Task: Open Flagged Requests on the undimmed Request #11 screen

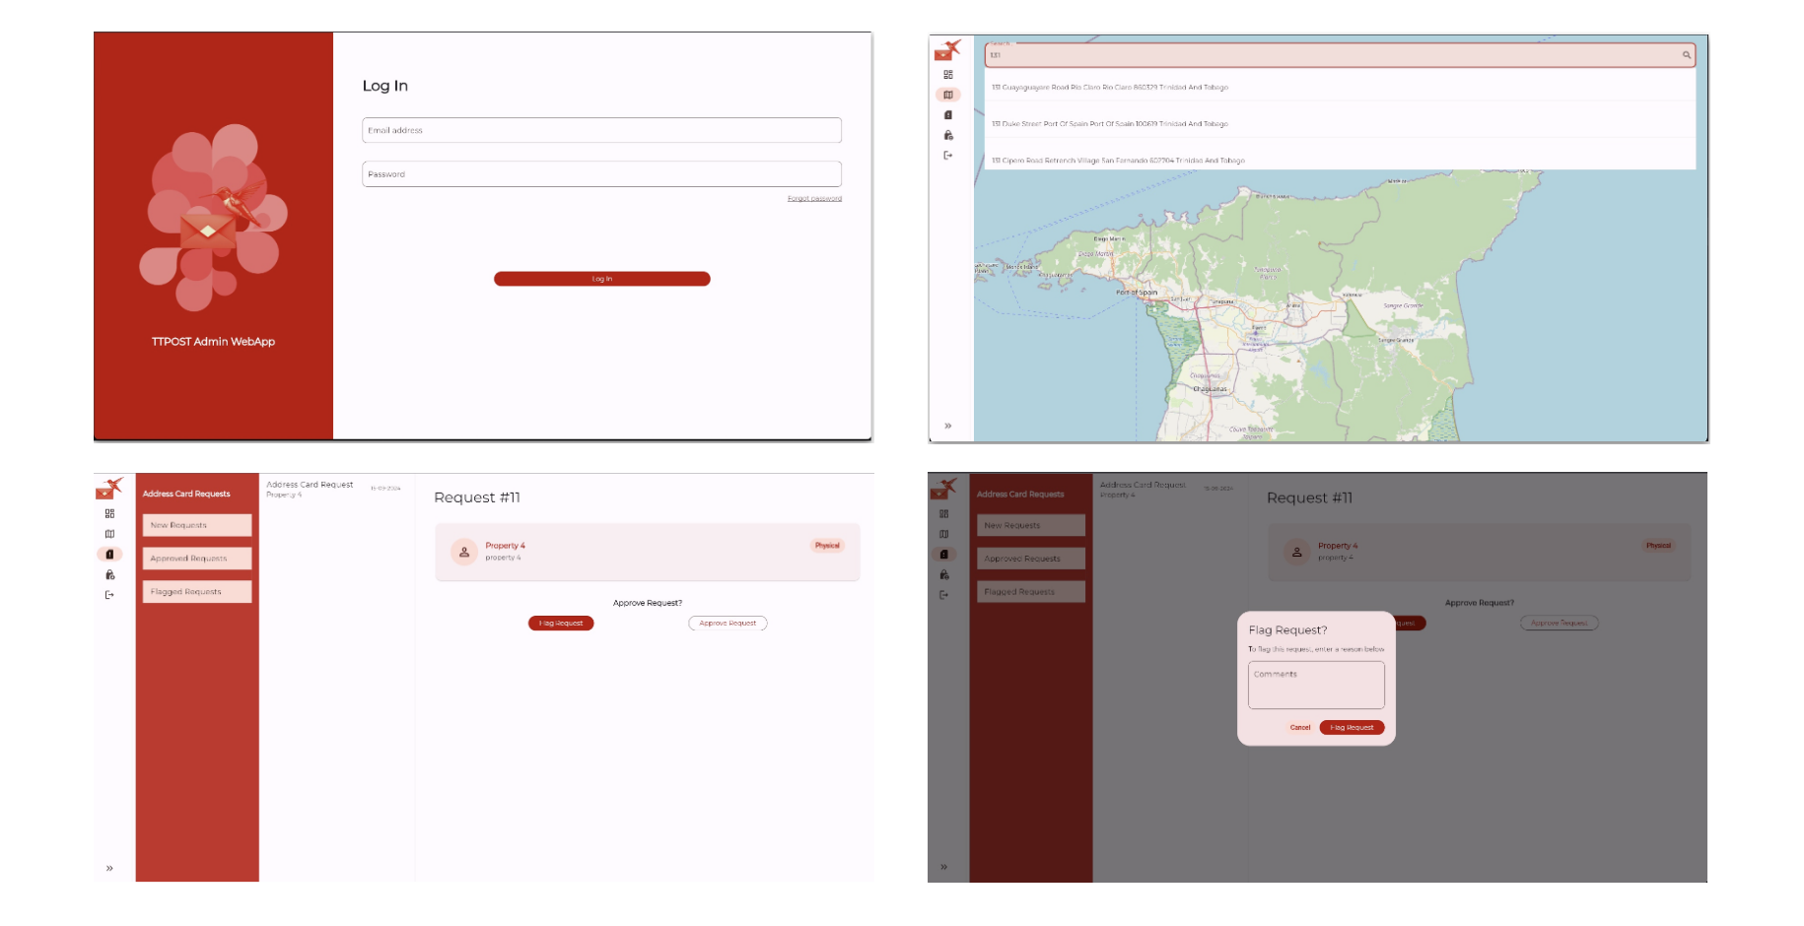Action: pyautogui.click(x=197, y=592)
